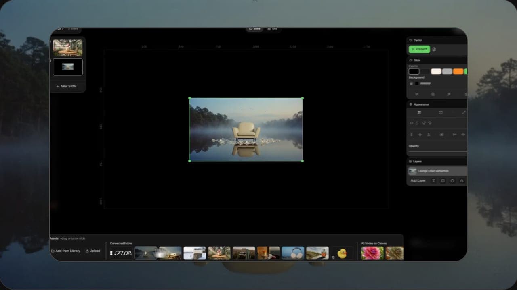Add a rectangle shape layer
The width and height of the screenshot is (517, 290).
click(443, 181)
